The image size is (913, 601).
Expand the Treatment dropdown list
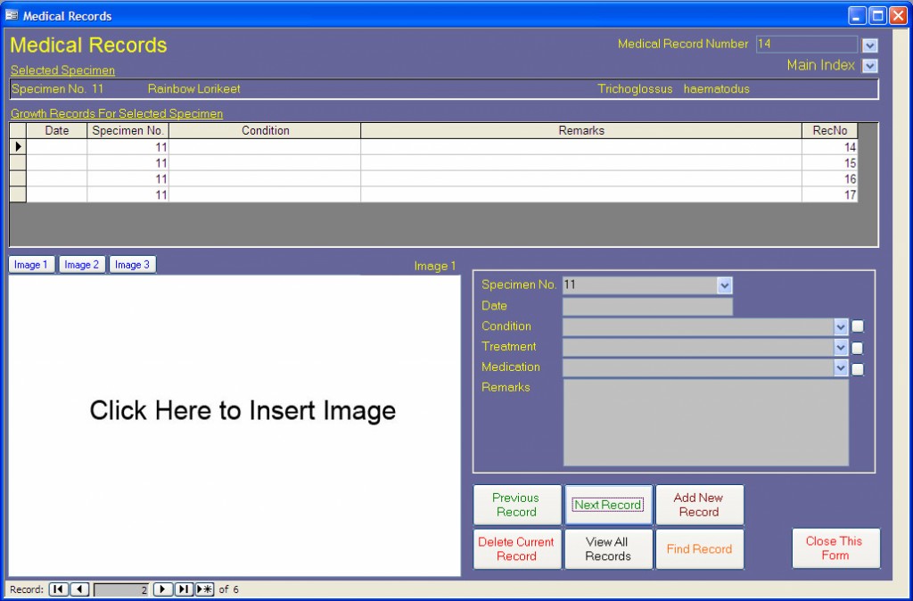(x=841, y=348)
